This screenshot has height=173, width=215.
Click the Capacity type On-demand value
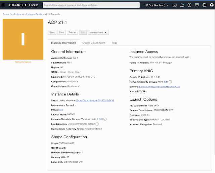(x=73, y=86)
